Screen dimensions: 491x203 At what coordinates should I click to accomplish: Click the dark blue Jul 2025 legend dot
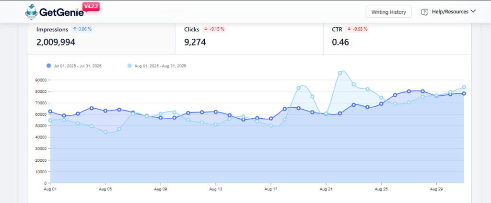pos(49,66)
